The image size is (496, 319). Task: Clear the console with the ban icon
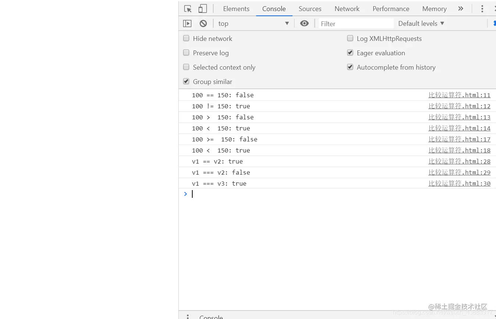coord(203,24)
